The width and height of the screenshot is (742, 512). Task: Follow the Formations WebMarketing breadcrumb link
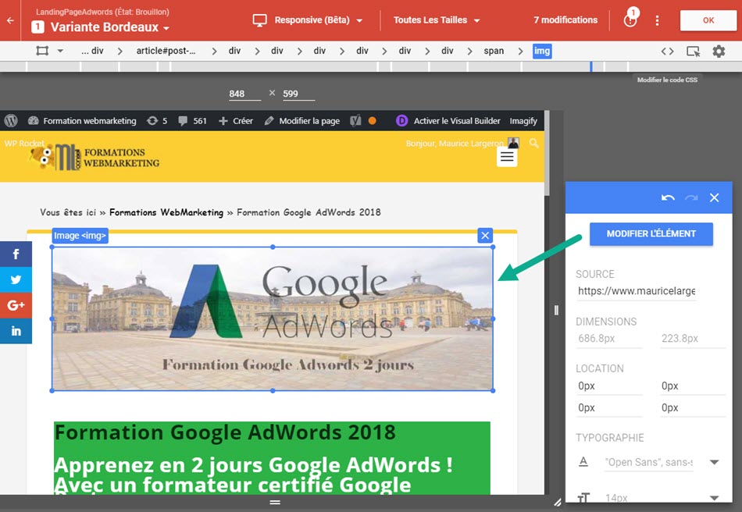[x=166, y=212]
